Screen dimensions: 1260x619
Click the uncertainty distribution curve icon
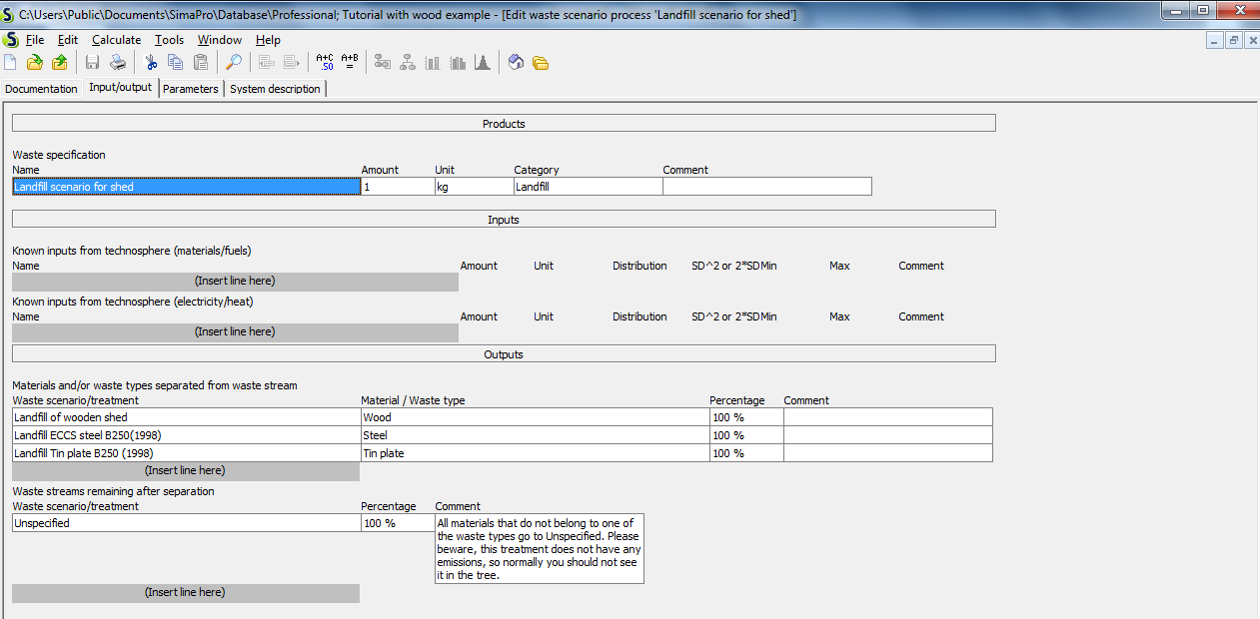pyautogui.click(x=483, y=63)
